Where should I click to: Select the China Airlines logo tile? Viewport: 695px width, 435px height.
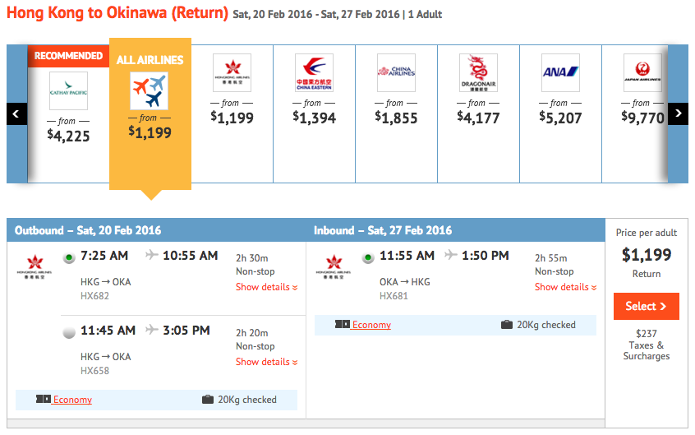tap(396, 73)
